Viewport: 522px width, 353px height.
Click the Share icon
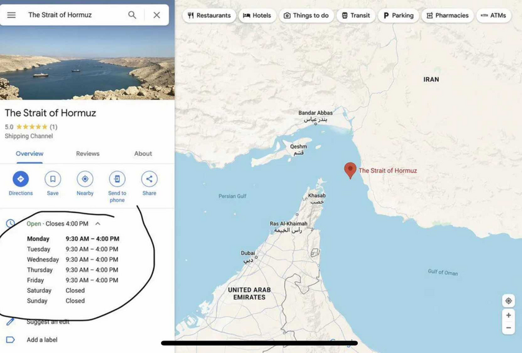(149, 179)
